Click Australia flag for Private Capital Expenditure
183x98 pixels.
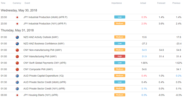click(x=17, y=76)
